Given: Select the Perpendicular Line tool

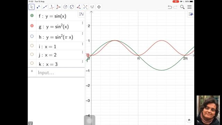Looking at the screenshot, I should [52, 7].
